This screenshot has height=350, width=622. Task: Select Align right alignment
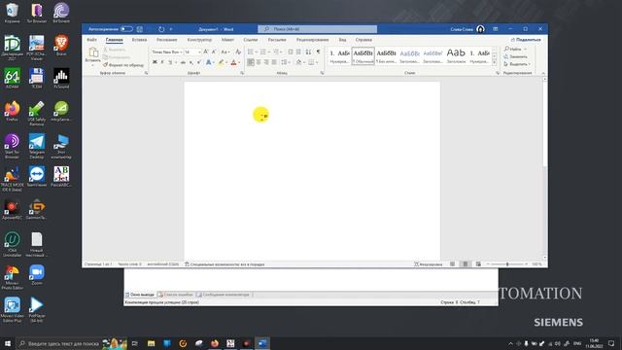click(x=266, y=62)
